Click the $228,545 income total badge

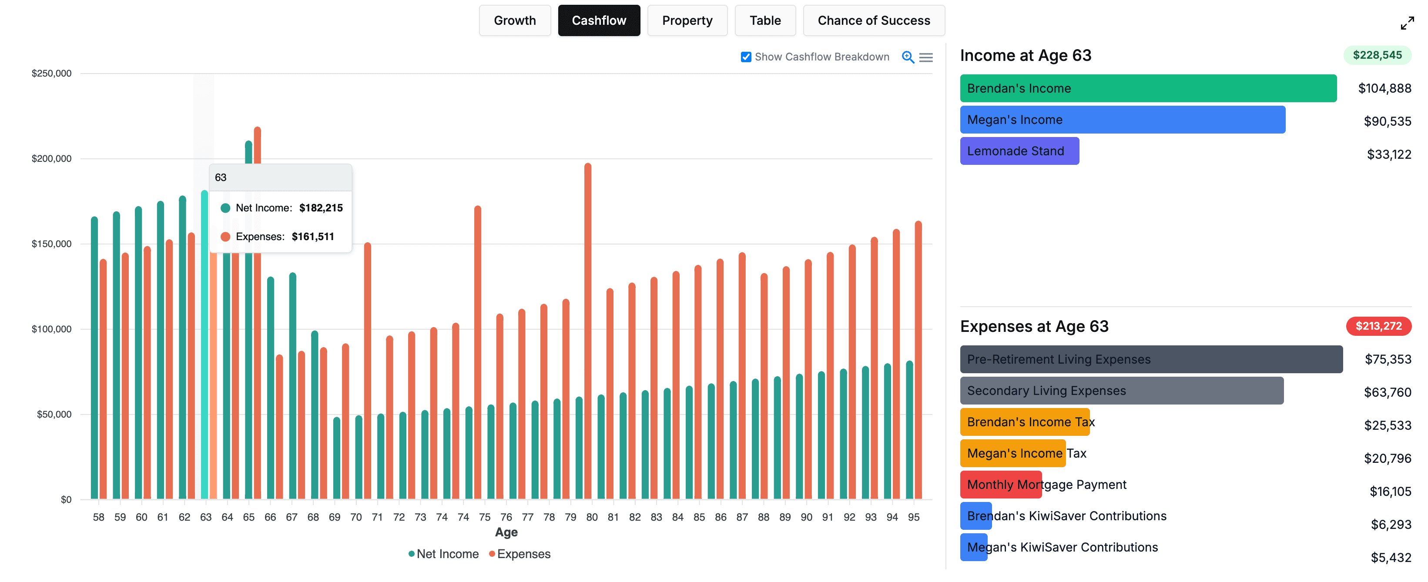coord(1377,55)
